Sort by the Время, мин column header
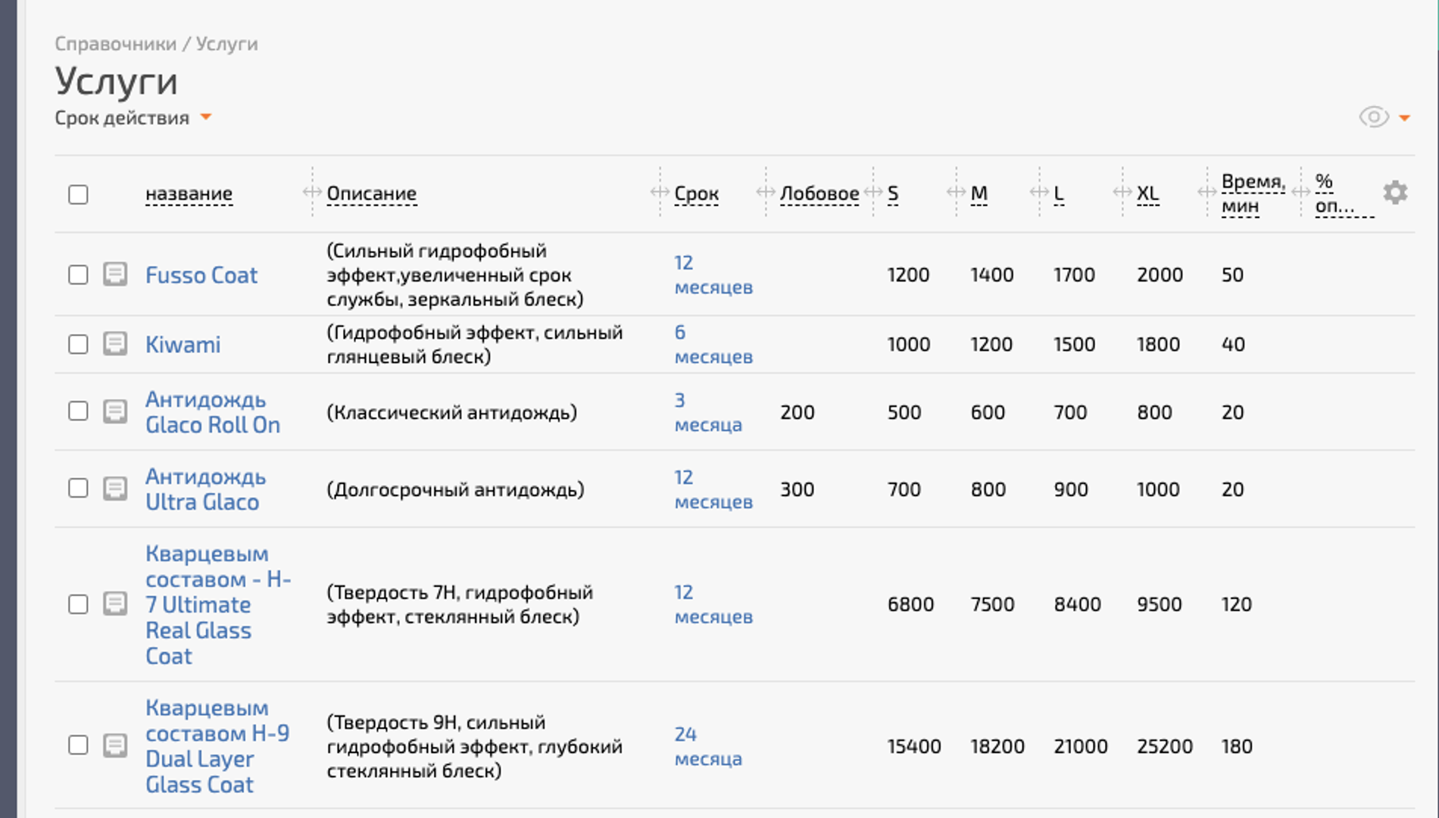 (x=1253, y=193)
